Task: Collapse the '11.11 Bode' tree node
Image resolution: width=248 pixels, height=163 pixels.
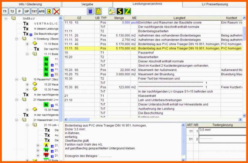Action: click(x=27, y=54)
